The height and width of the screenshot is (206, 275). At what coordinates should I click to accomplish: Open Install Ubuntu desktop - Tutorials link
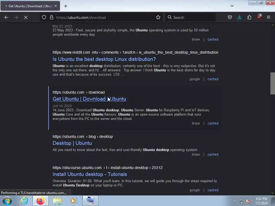click(x=90, y=174)
